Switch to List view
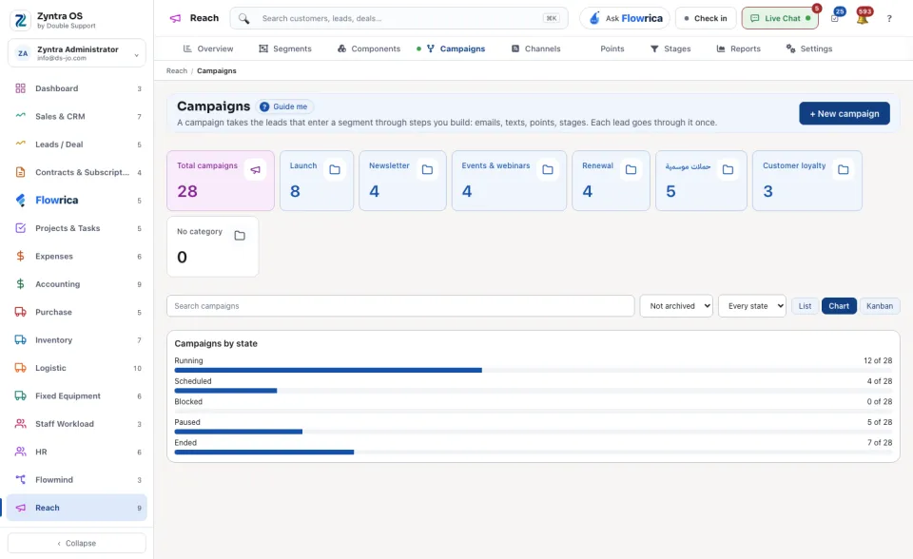This screenshot has height=559, width=913. click(805, 306)
